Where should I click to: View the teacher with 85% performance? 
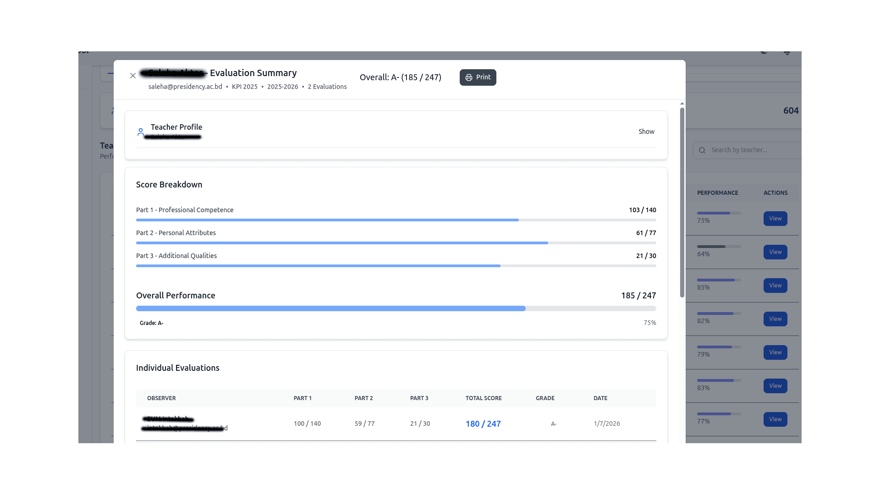(775, 286)
